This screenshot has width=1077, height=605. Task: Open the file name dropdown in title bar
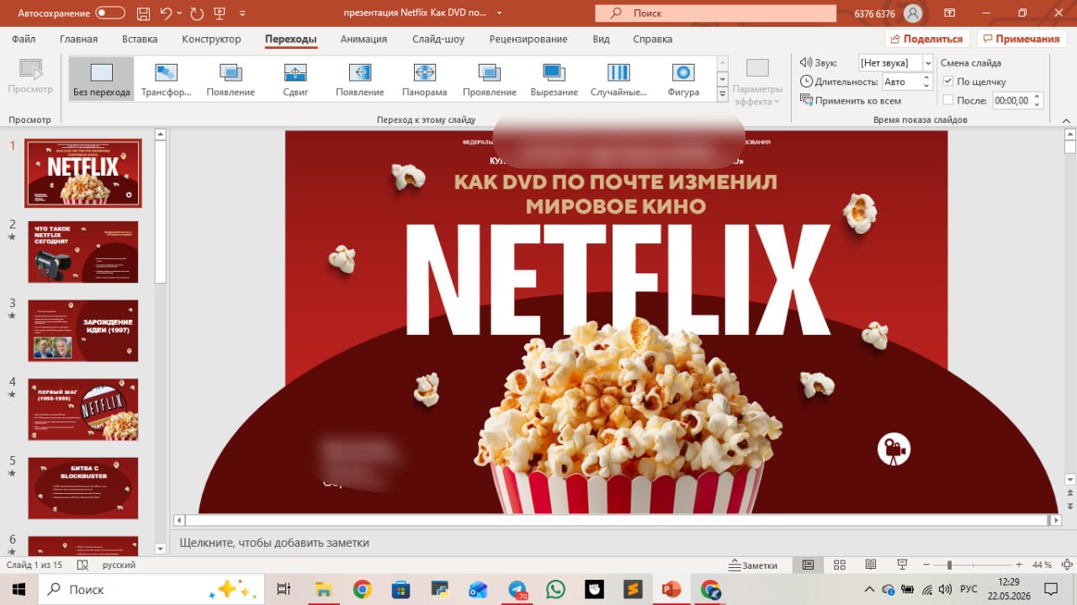pos(500,13)
